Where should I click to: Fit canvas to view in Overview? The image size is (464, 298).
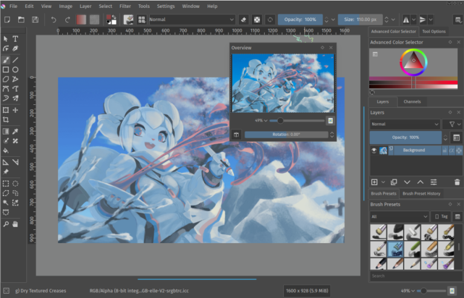pos(330,121)
